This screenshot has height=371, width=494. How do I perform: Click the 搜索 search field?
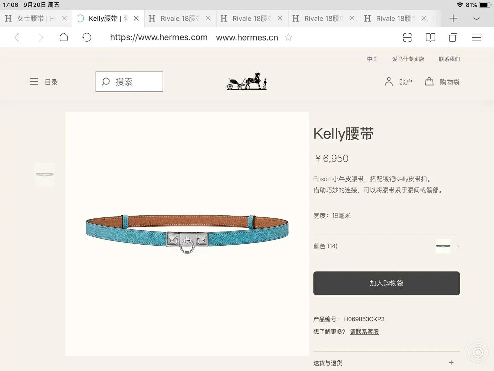[129, 82]
